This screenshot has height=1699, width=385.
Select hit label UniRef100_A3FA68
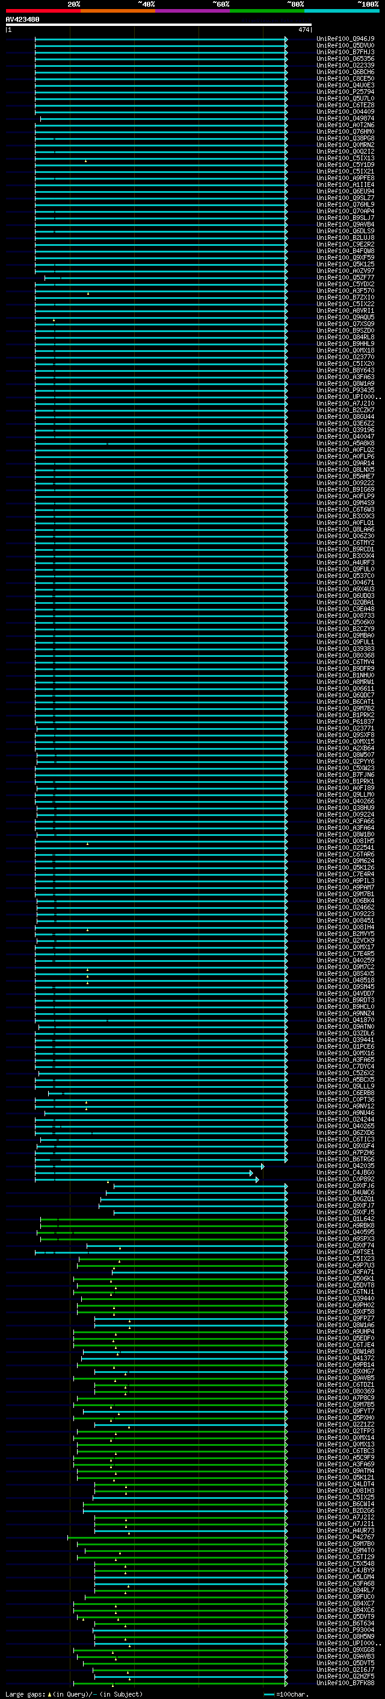[345, 1583]
